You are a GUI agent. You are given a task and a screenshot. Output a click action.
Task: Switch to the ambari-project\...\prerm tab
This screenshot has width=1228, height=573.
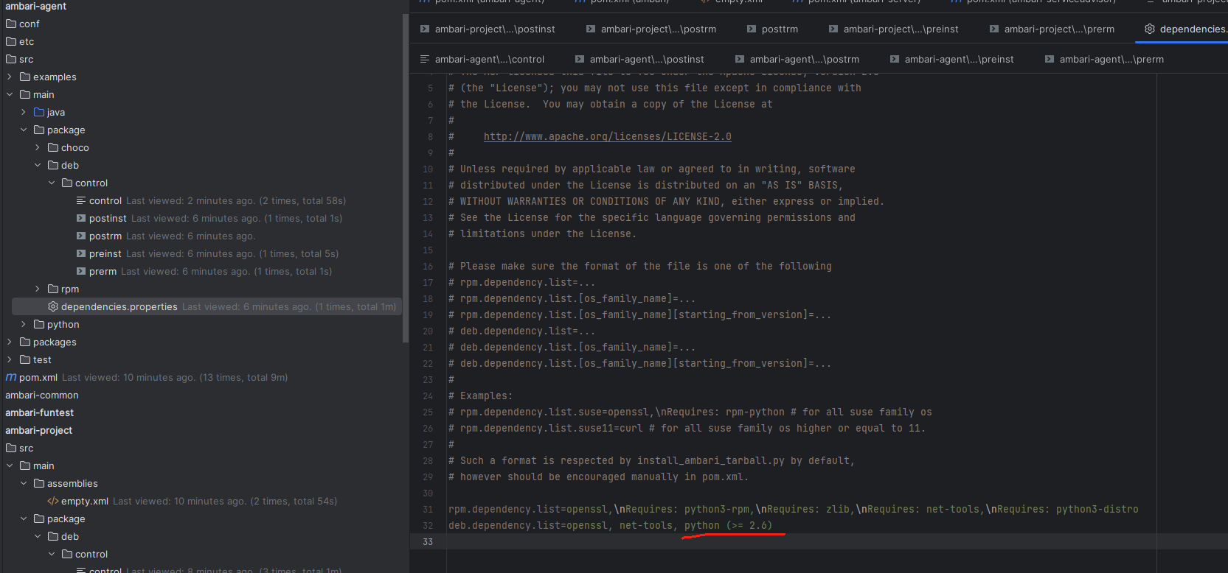1052,29
